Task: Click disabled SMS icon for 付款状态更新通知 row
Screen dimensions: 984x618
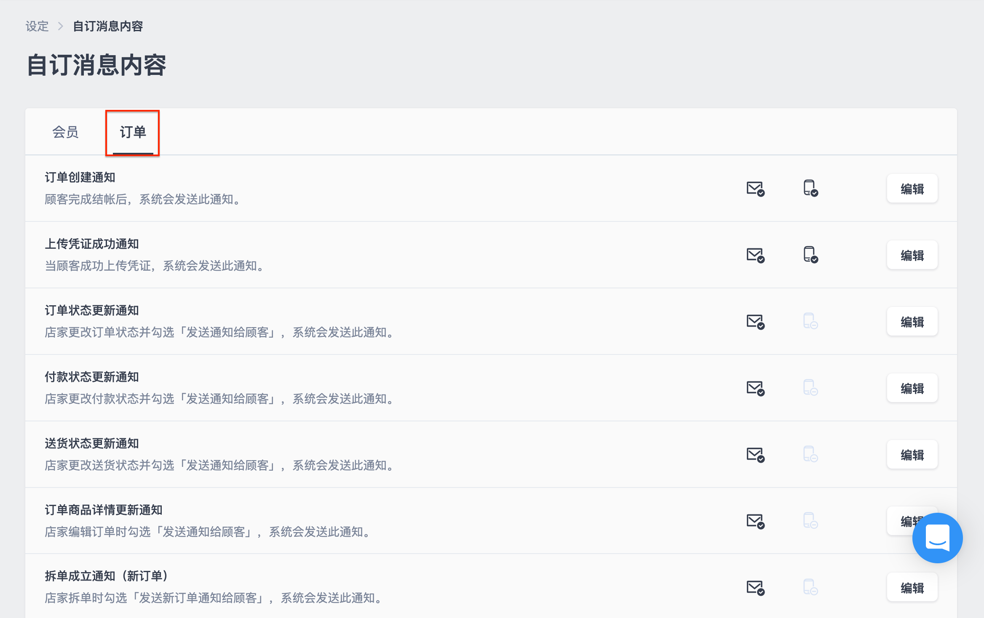Action: click(x=811, y=388)
